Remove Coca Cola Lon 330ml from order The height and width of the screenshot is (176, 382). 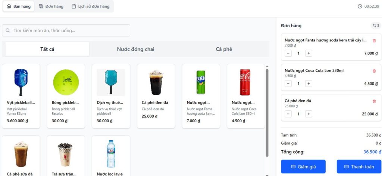coord(374,71)
